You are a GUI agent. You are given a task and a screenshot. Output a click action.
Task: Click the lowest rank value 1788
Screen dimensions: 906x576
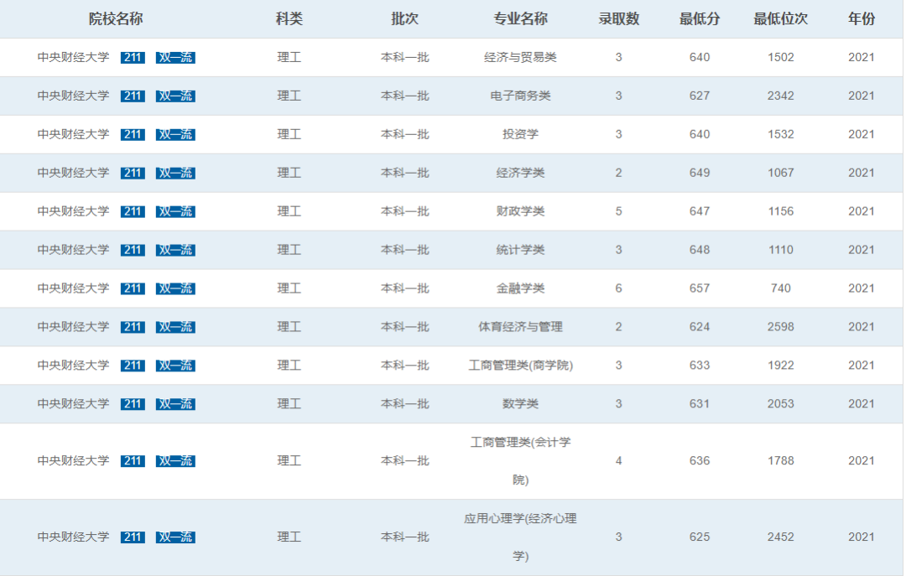click(x=781, y=460)
